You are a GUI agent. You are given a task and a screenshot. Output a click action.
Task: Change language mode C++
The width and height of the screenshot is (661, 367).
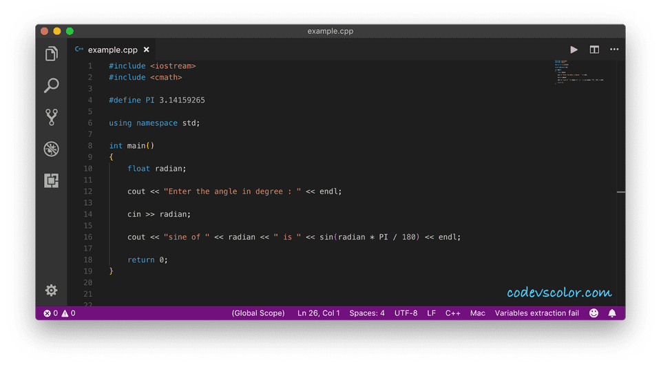click(x=453, y=313)
